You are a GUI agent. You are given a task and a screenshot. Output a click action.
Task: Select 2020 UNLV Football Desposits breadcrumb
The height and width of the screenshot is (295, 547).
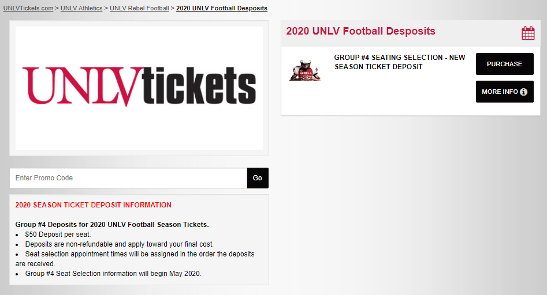click(222, 8)
